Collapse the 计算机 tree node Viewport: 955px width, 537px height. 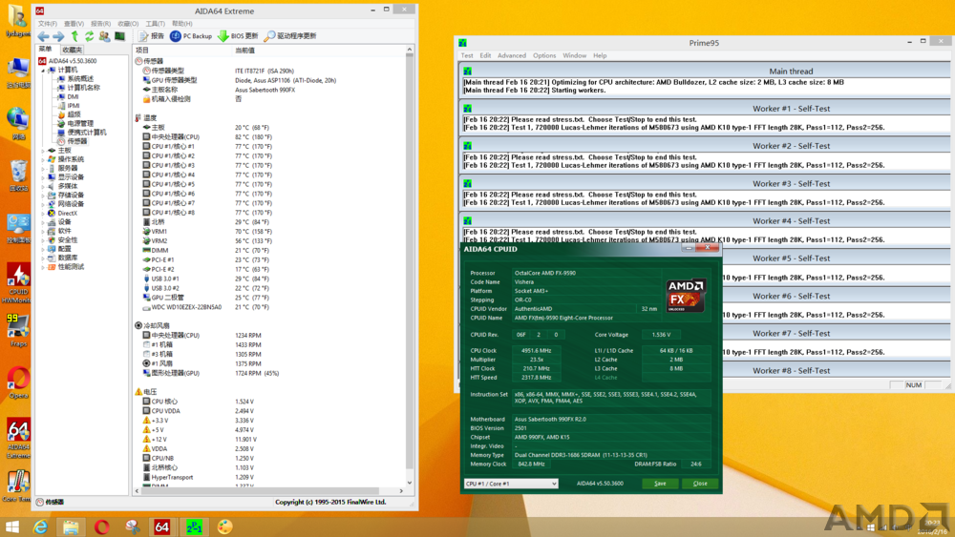pyautogui.click(x=43, y=70)
